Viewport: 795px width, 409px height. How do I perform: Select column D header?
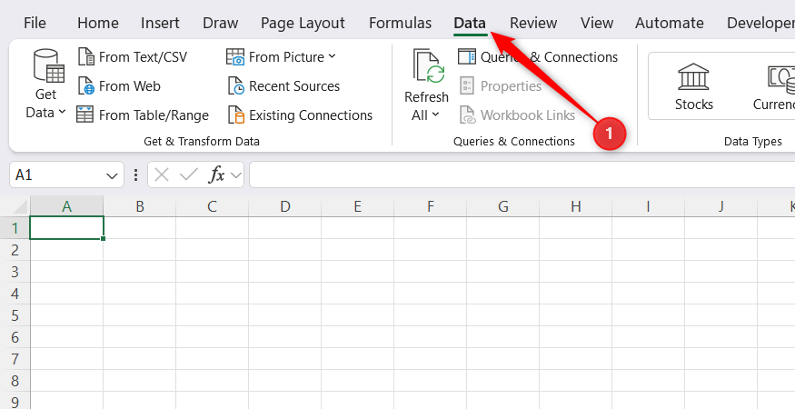point(285,206)
